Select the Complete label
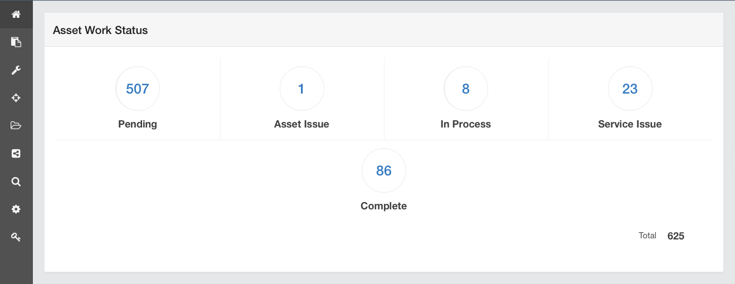The width and height of the screenshot is (735, 284). click(x=384, y=206)
